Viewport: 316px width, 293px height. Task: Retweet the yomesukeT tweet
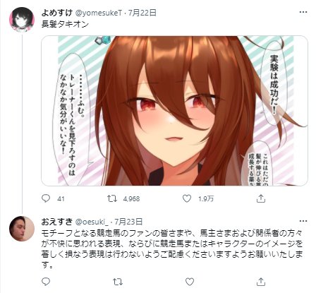point(112,198)
